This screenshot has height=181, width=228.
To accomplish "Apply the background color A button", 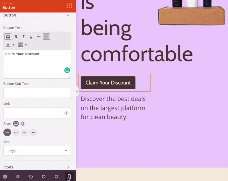I will pos(20,45).
